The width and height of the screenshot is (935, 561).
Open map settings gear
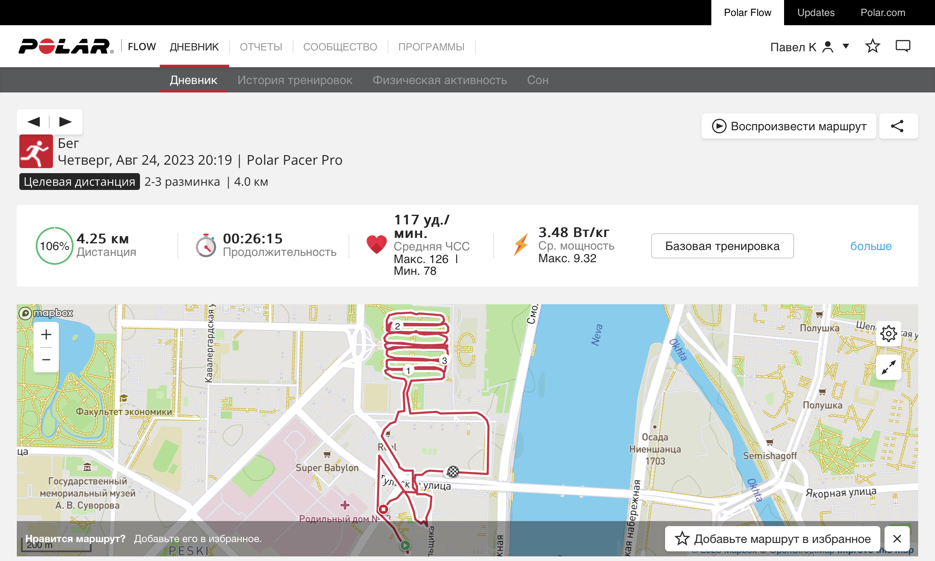(889, 334)
